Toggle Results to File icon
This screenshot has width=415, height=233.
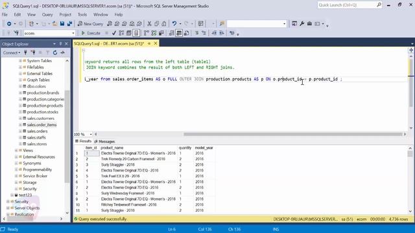[x=187, y=33]
